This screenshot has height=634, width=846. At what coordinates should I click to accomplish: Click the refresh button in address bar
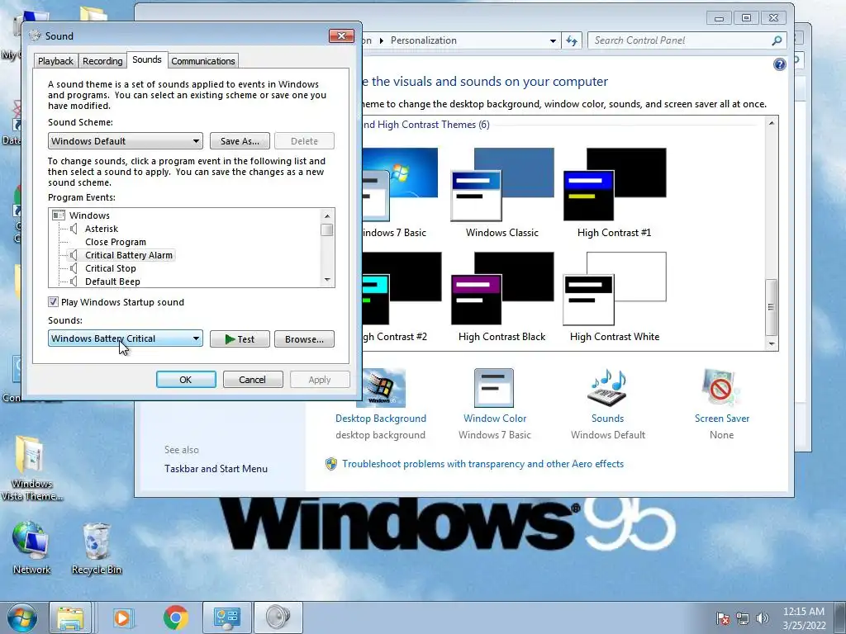point(572,40)
